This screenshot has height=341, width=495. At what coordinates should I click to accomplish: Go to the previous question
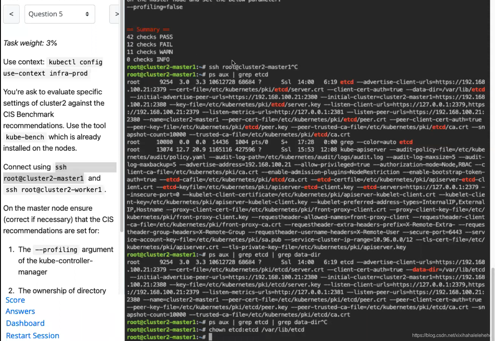(11, 14)
